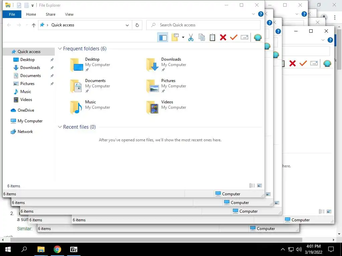Unpin Downloads using sidebar pin icon

[52, 68]
